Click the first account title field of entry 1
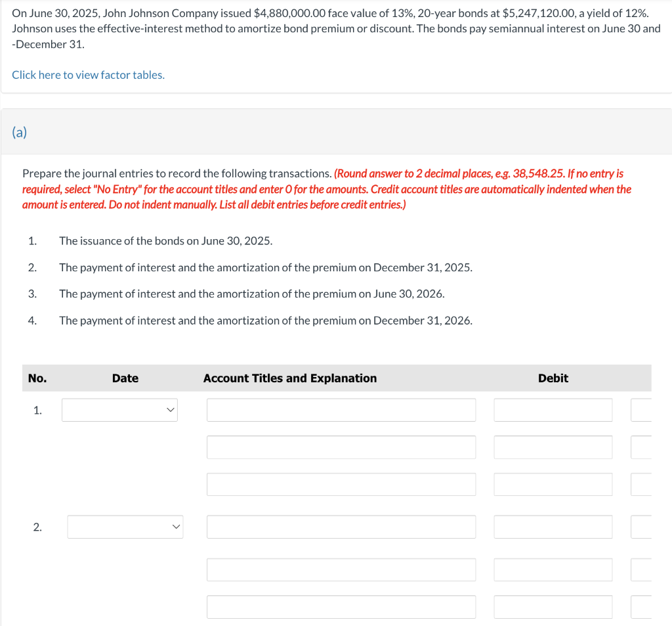The width and height of the screenshot is (672, 626). [341, 409]
